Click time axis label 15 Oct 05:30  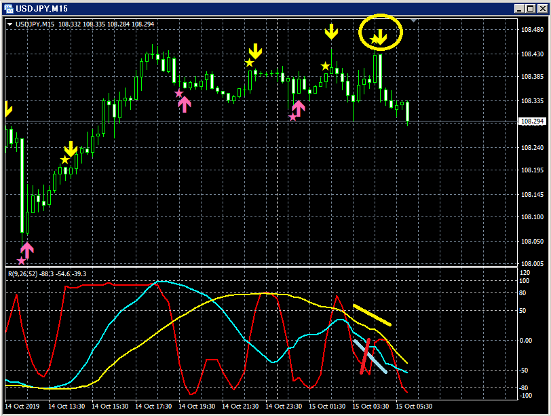(414, 406)
